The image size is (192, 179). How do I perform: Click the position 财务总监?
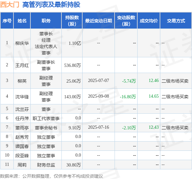click(x=46, y=165)
